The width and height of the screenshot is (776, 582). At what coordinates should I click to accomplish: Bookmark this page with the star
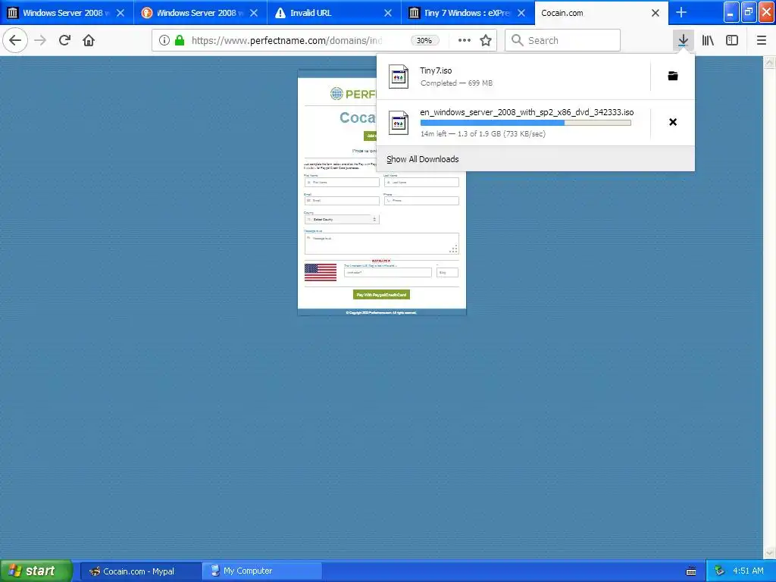486,40
